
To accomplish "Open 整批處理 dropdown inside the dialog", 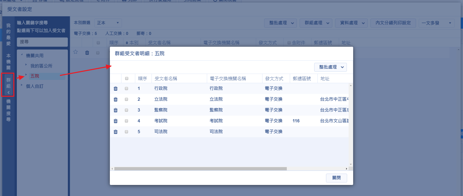I will [x=330, y=67].
